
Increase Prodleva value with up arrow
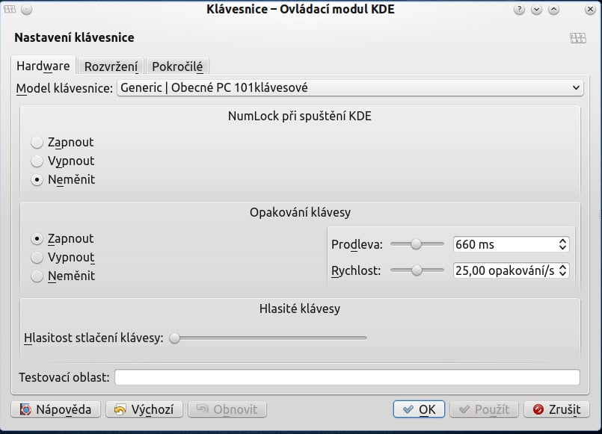[x=563, y=241]
